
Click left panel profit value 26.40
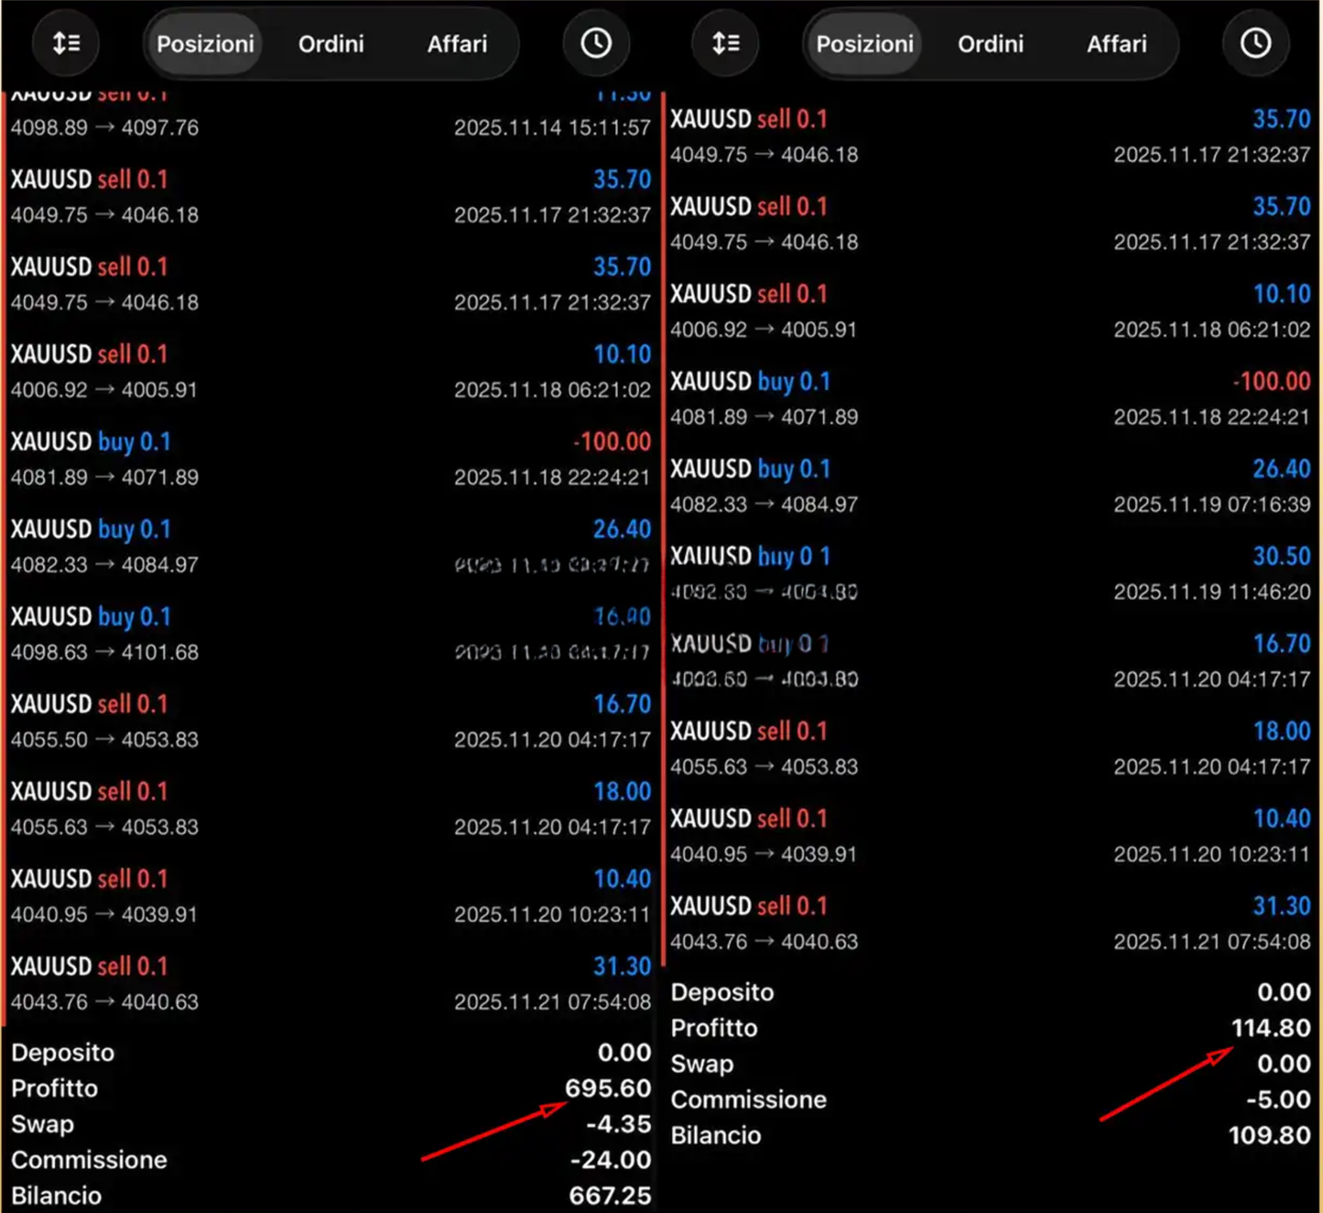point(622,529)
